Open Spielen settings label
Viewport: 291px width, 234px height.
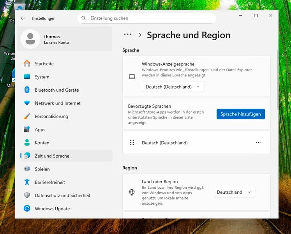(42, 169)
